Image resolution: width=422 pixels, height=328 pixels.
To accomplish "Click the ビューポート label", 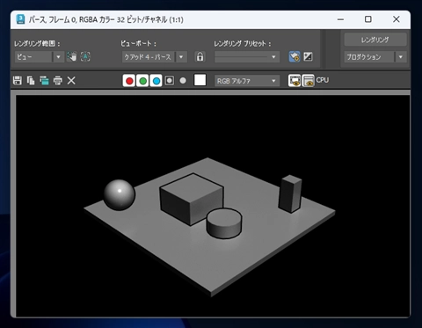I will pyautogui.click(x=139, y=44).
